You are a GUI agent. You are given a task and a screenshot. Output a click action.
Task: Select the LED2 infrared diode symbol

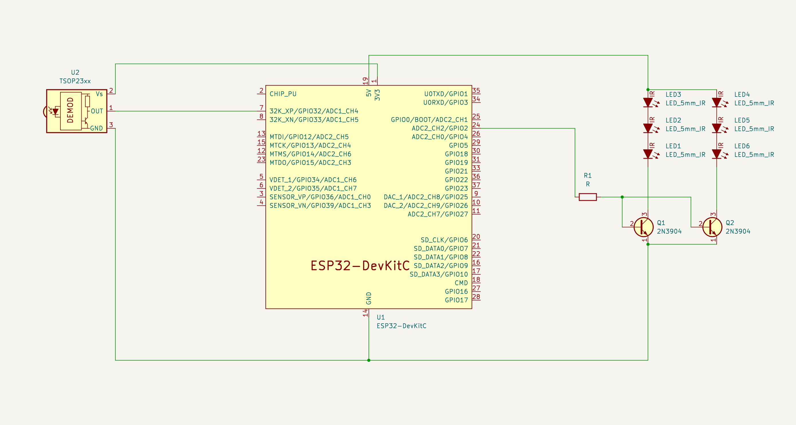[648, 128]
